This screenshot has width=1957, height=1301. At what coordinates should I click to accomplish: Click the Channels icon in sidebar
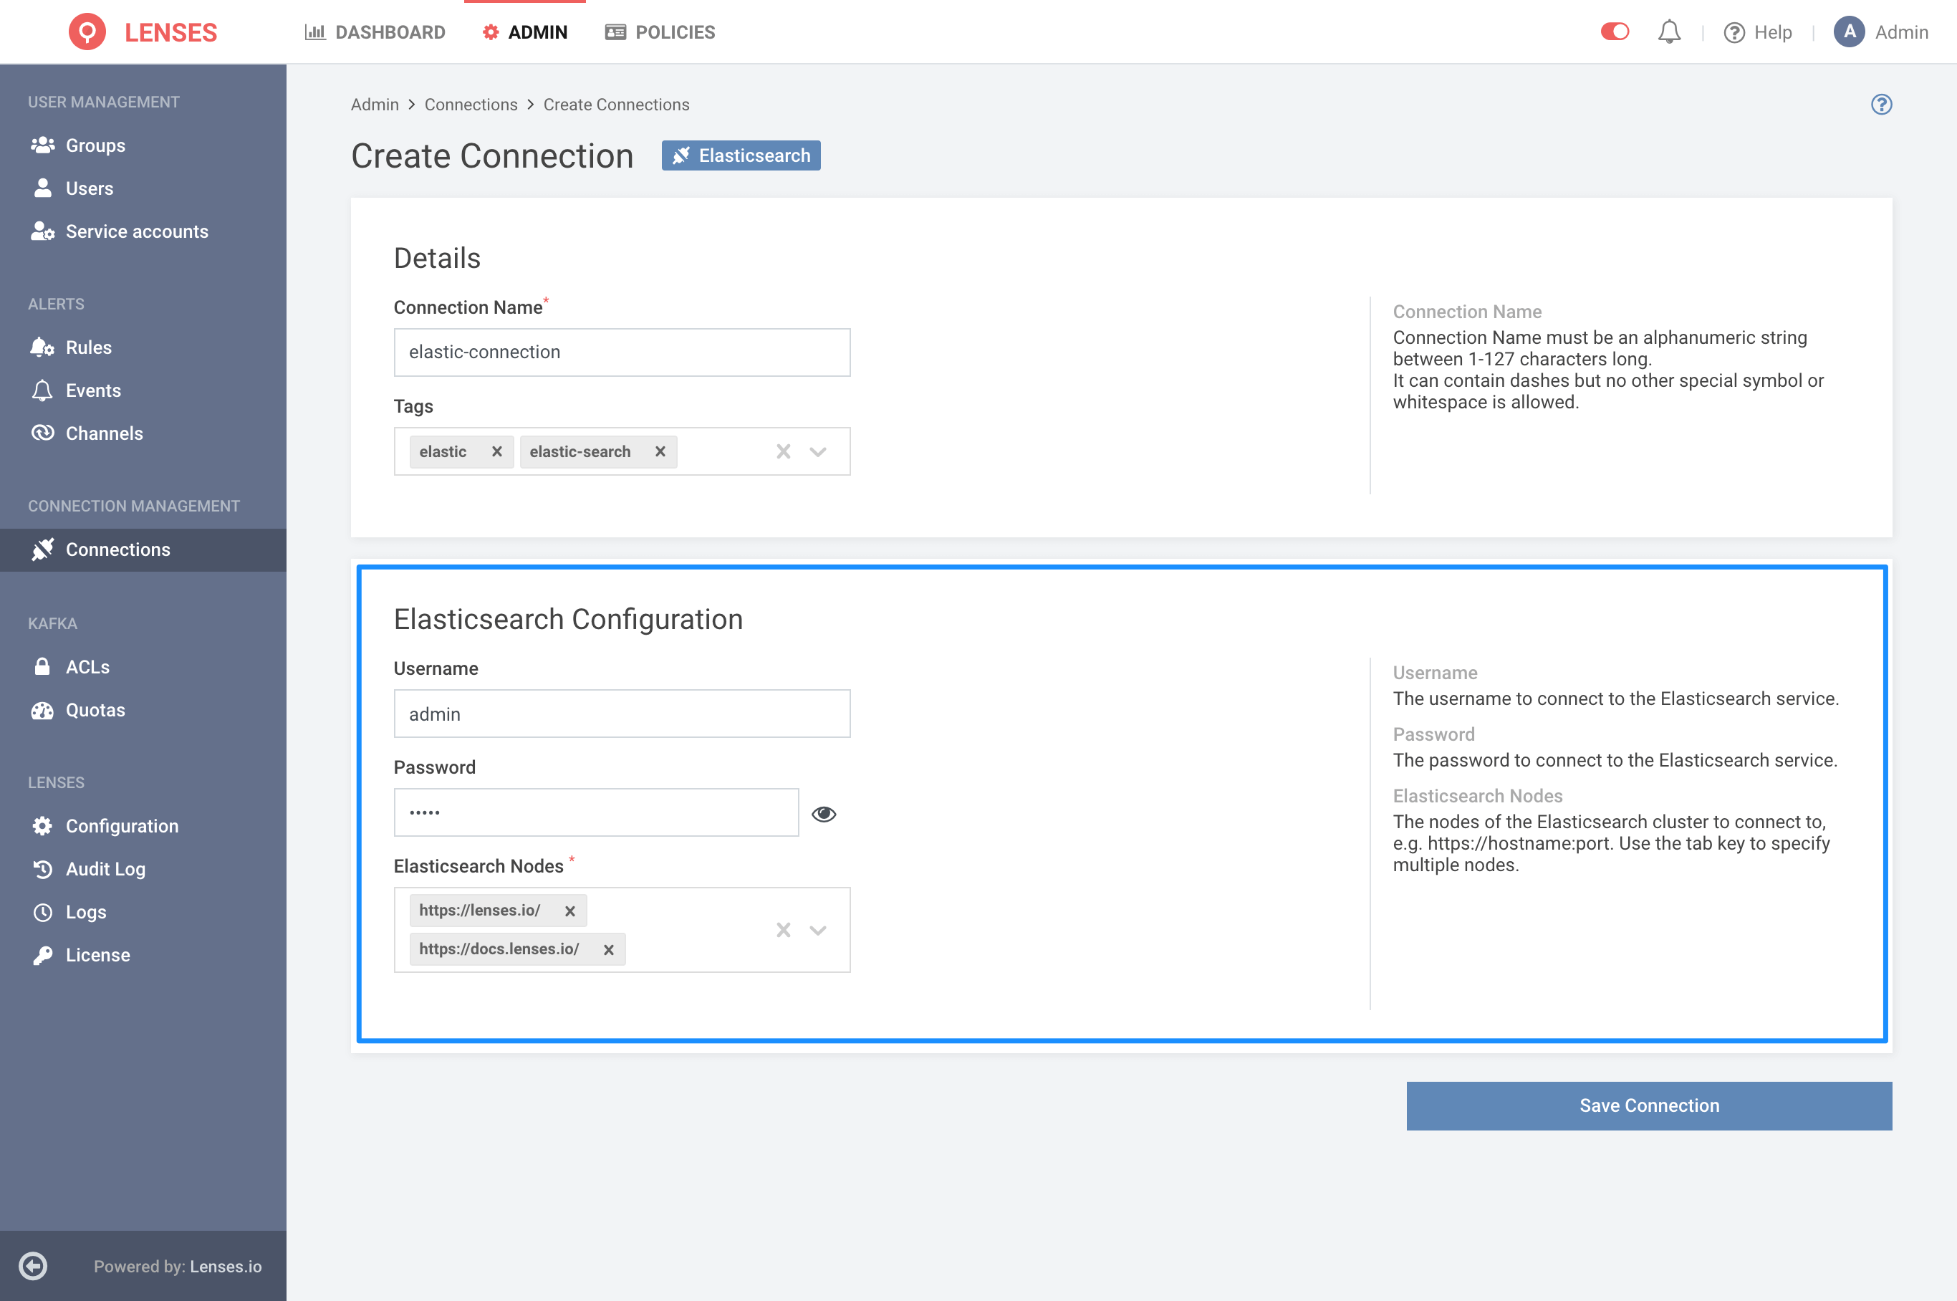tap(42, 433)
